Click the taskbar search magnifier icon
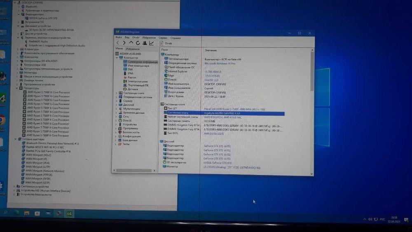Viewport: 412px width, 232px height. coord(5,212)
